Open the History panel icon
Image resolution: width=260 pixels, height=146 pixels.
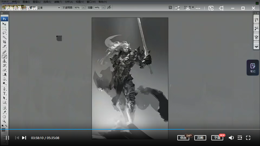tap(256, 20)
